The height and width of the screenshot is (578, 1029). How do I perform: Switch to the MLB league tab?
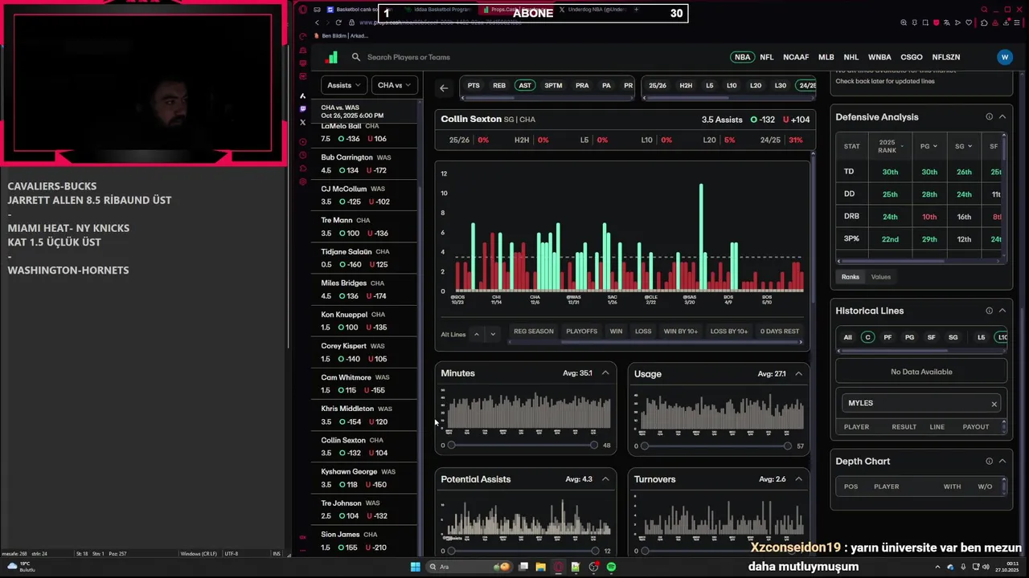pyautogui.click(x=826, y=57)
